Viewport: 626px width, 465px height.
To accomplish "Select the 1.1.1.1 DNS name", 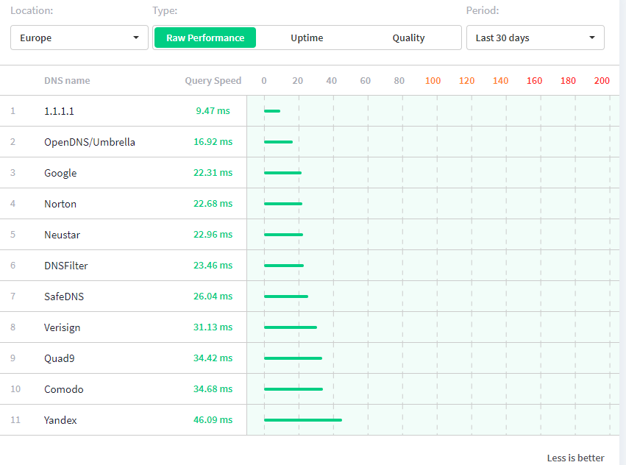I will click(59, 111).
